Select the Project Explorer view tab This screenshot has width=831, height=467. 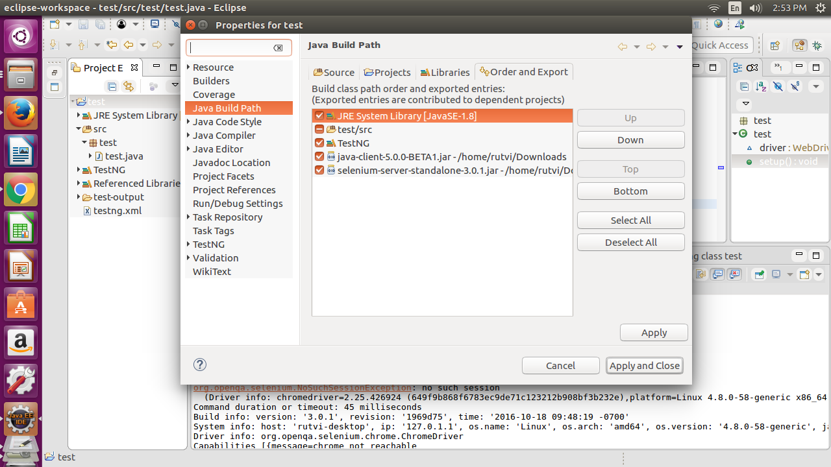coord(103,67)
